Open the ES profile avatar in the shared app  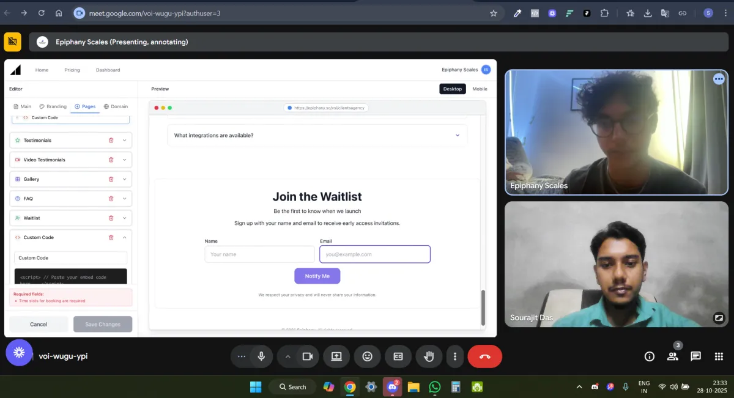click(486, 70)
